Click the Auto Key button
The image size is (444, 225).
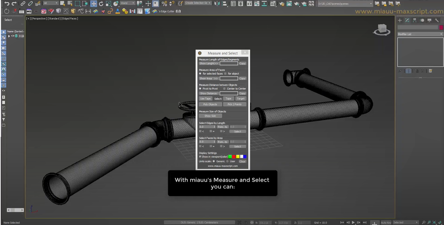[385, 222]
